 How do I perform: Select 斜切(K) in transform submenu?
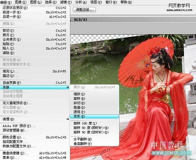point(94,103)
